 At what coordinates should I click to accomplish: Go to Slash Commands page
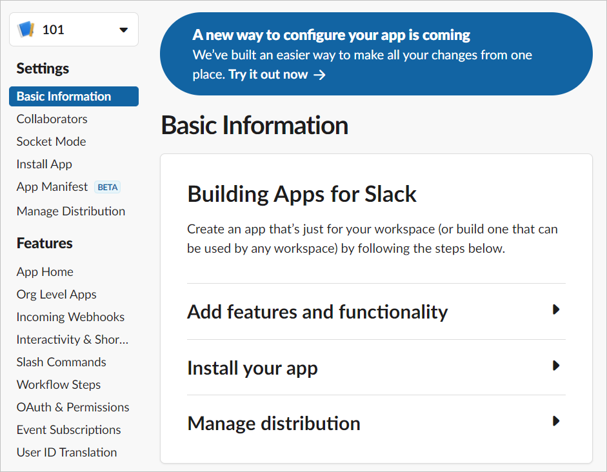pyautogui.click(x=61, y=362)
